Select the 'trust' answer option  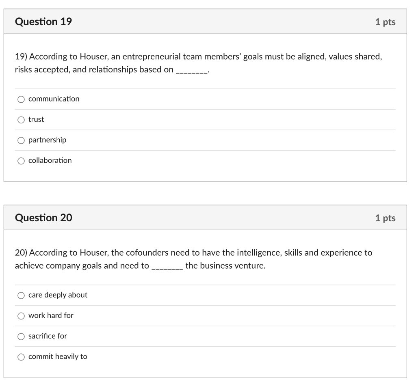tap(21, 119)
